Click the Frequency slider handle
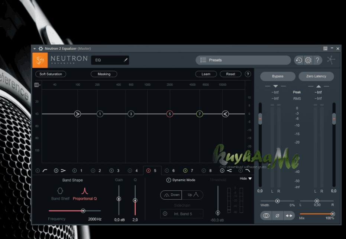 [x=83, y=211]
